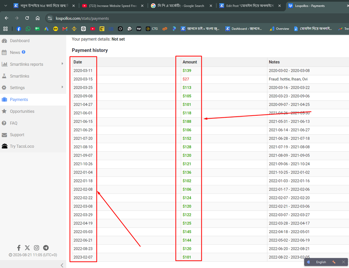The width and height of the screenshot is (349, 268).
Task: Open the Google Ads bookmark icon
Action: tap(46, 29)
